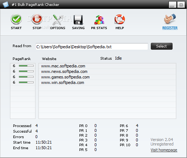Image resolution: width=187 pixels, height=158 pixels.
Task: Open PR STATS colored blocks icon
Action: pyautogui.click(x=99, y=20)
